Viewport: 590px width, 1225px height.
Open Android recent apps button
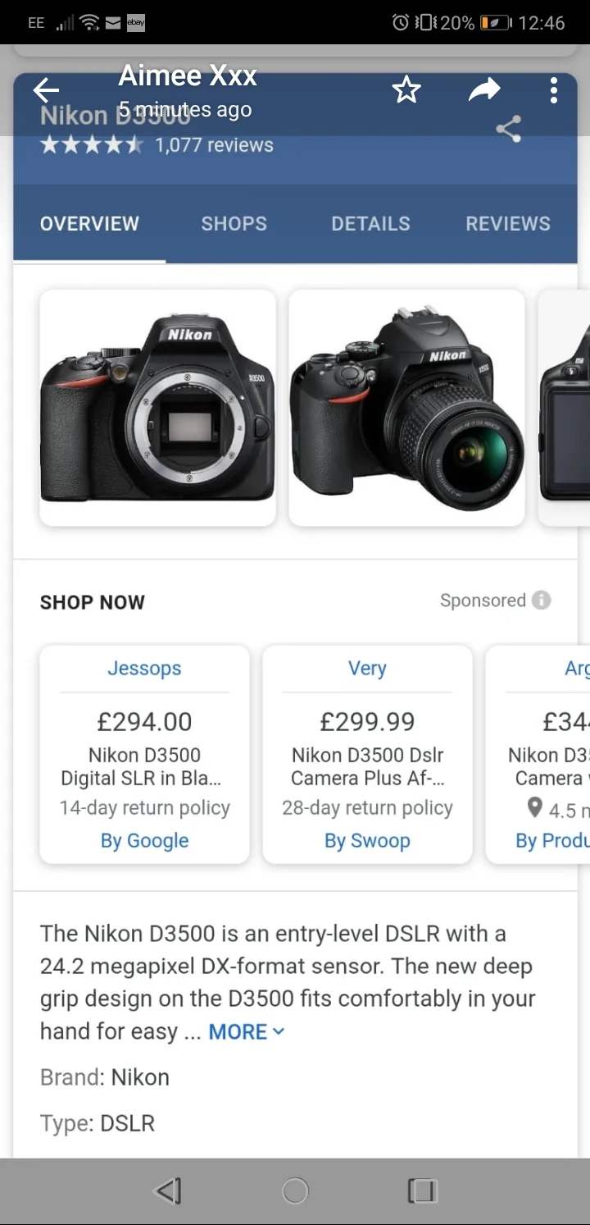[423, 1191]
